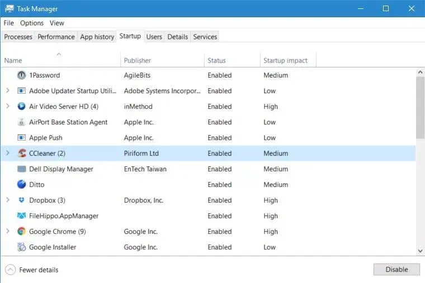
Task: Click the vertical scrollbar down arrow
Action: point(420,251)
